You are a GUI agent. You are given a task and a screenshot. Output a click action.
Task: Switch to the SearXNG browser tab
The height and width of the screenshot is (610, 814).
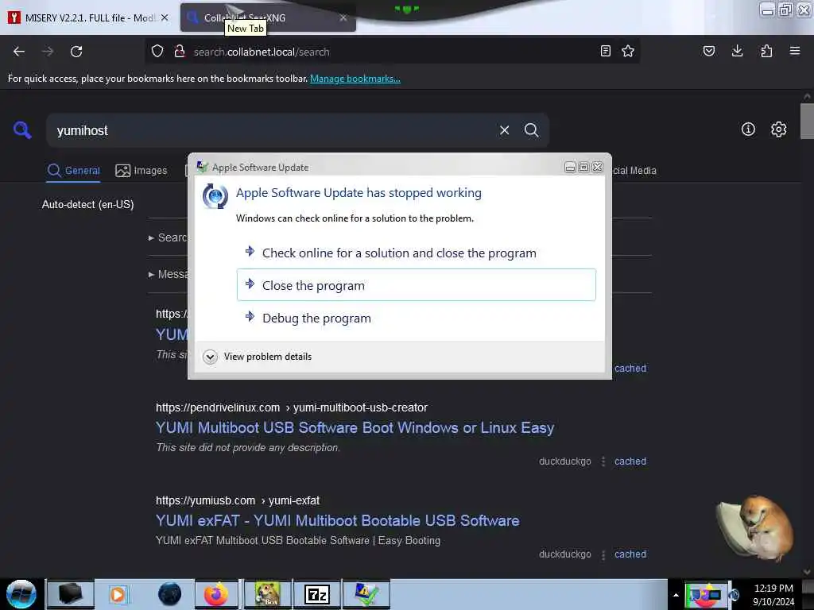[x=268, y=17]
